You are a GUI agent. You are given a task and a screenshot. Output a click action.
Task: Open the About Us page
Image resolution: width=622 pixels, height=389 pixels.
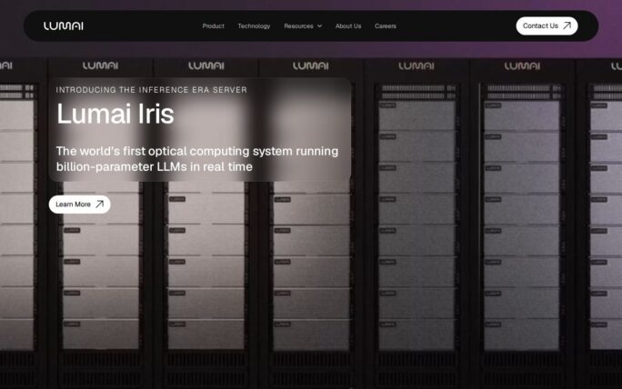(348, 25)
